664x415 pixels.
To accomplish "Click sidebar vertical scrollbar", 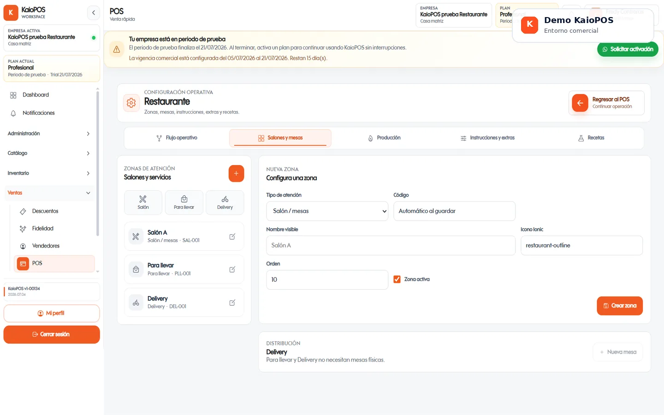I will click(x=98, y=164).
